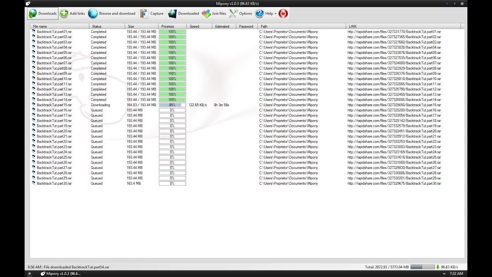Sort by Speed column header
The image size is (492, 277).
(x=199, y=27)
